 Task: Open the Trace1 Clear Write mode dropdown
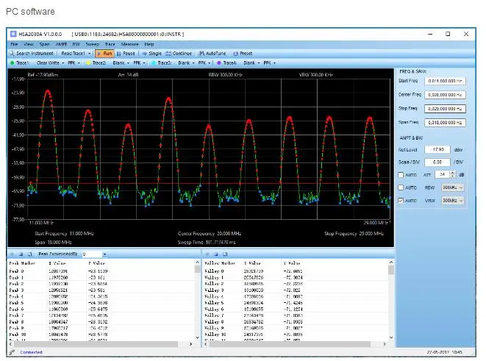[x=63, y=62]
